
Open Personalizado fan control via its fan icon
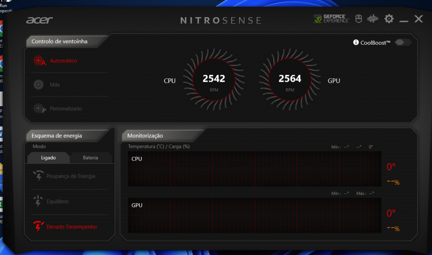(39, 108)
